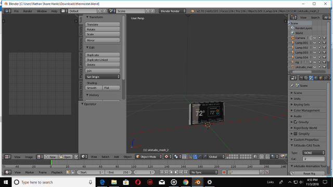Open the File menu
333x187 pixels.
(x=16, y=11)
